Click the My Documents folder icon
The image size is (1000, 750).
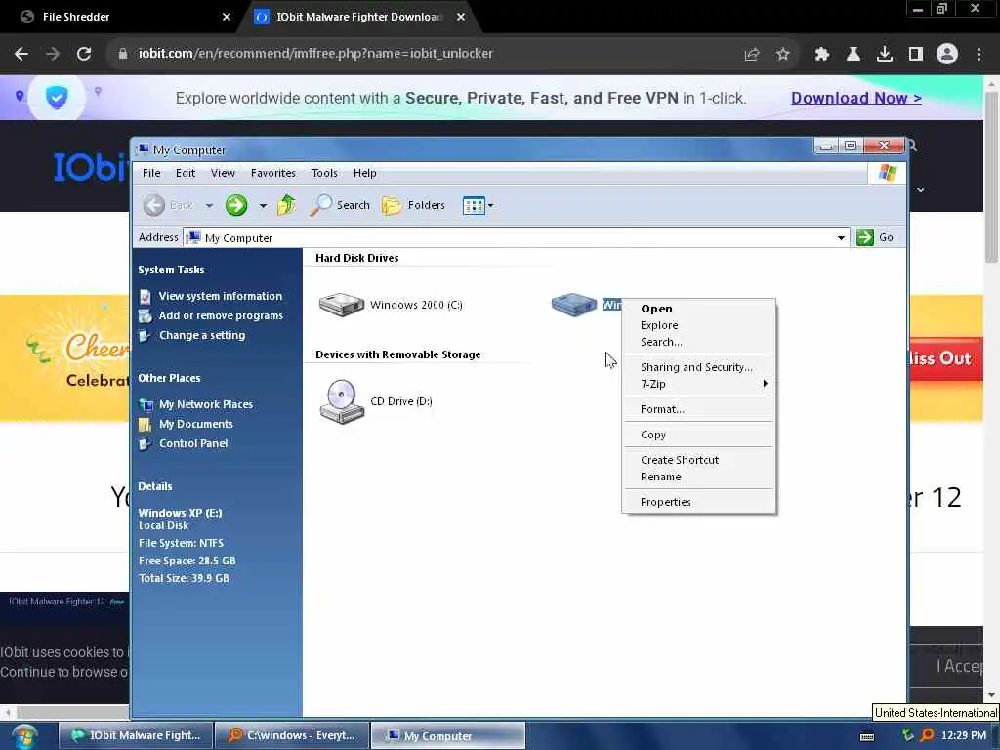coord(146,425)
